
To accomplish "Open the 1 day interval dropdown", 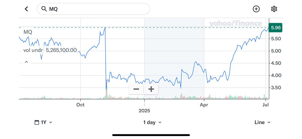I will click(152, 122).
